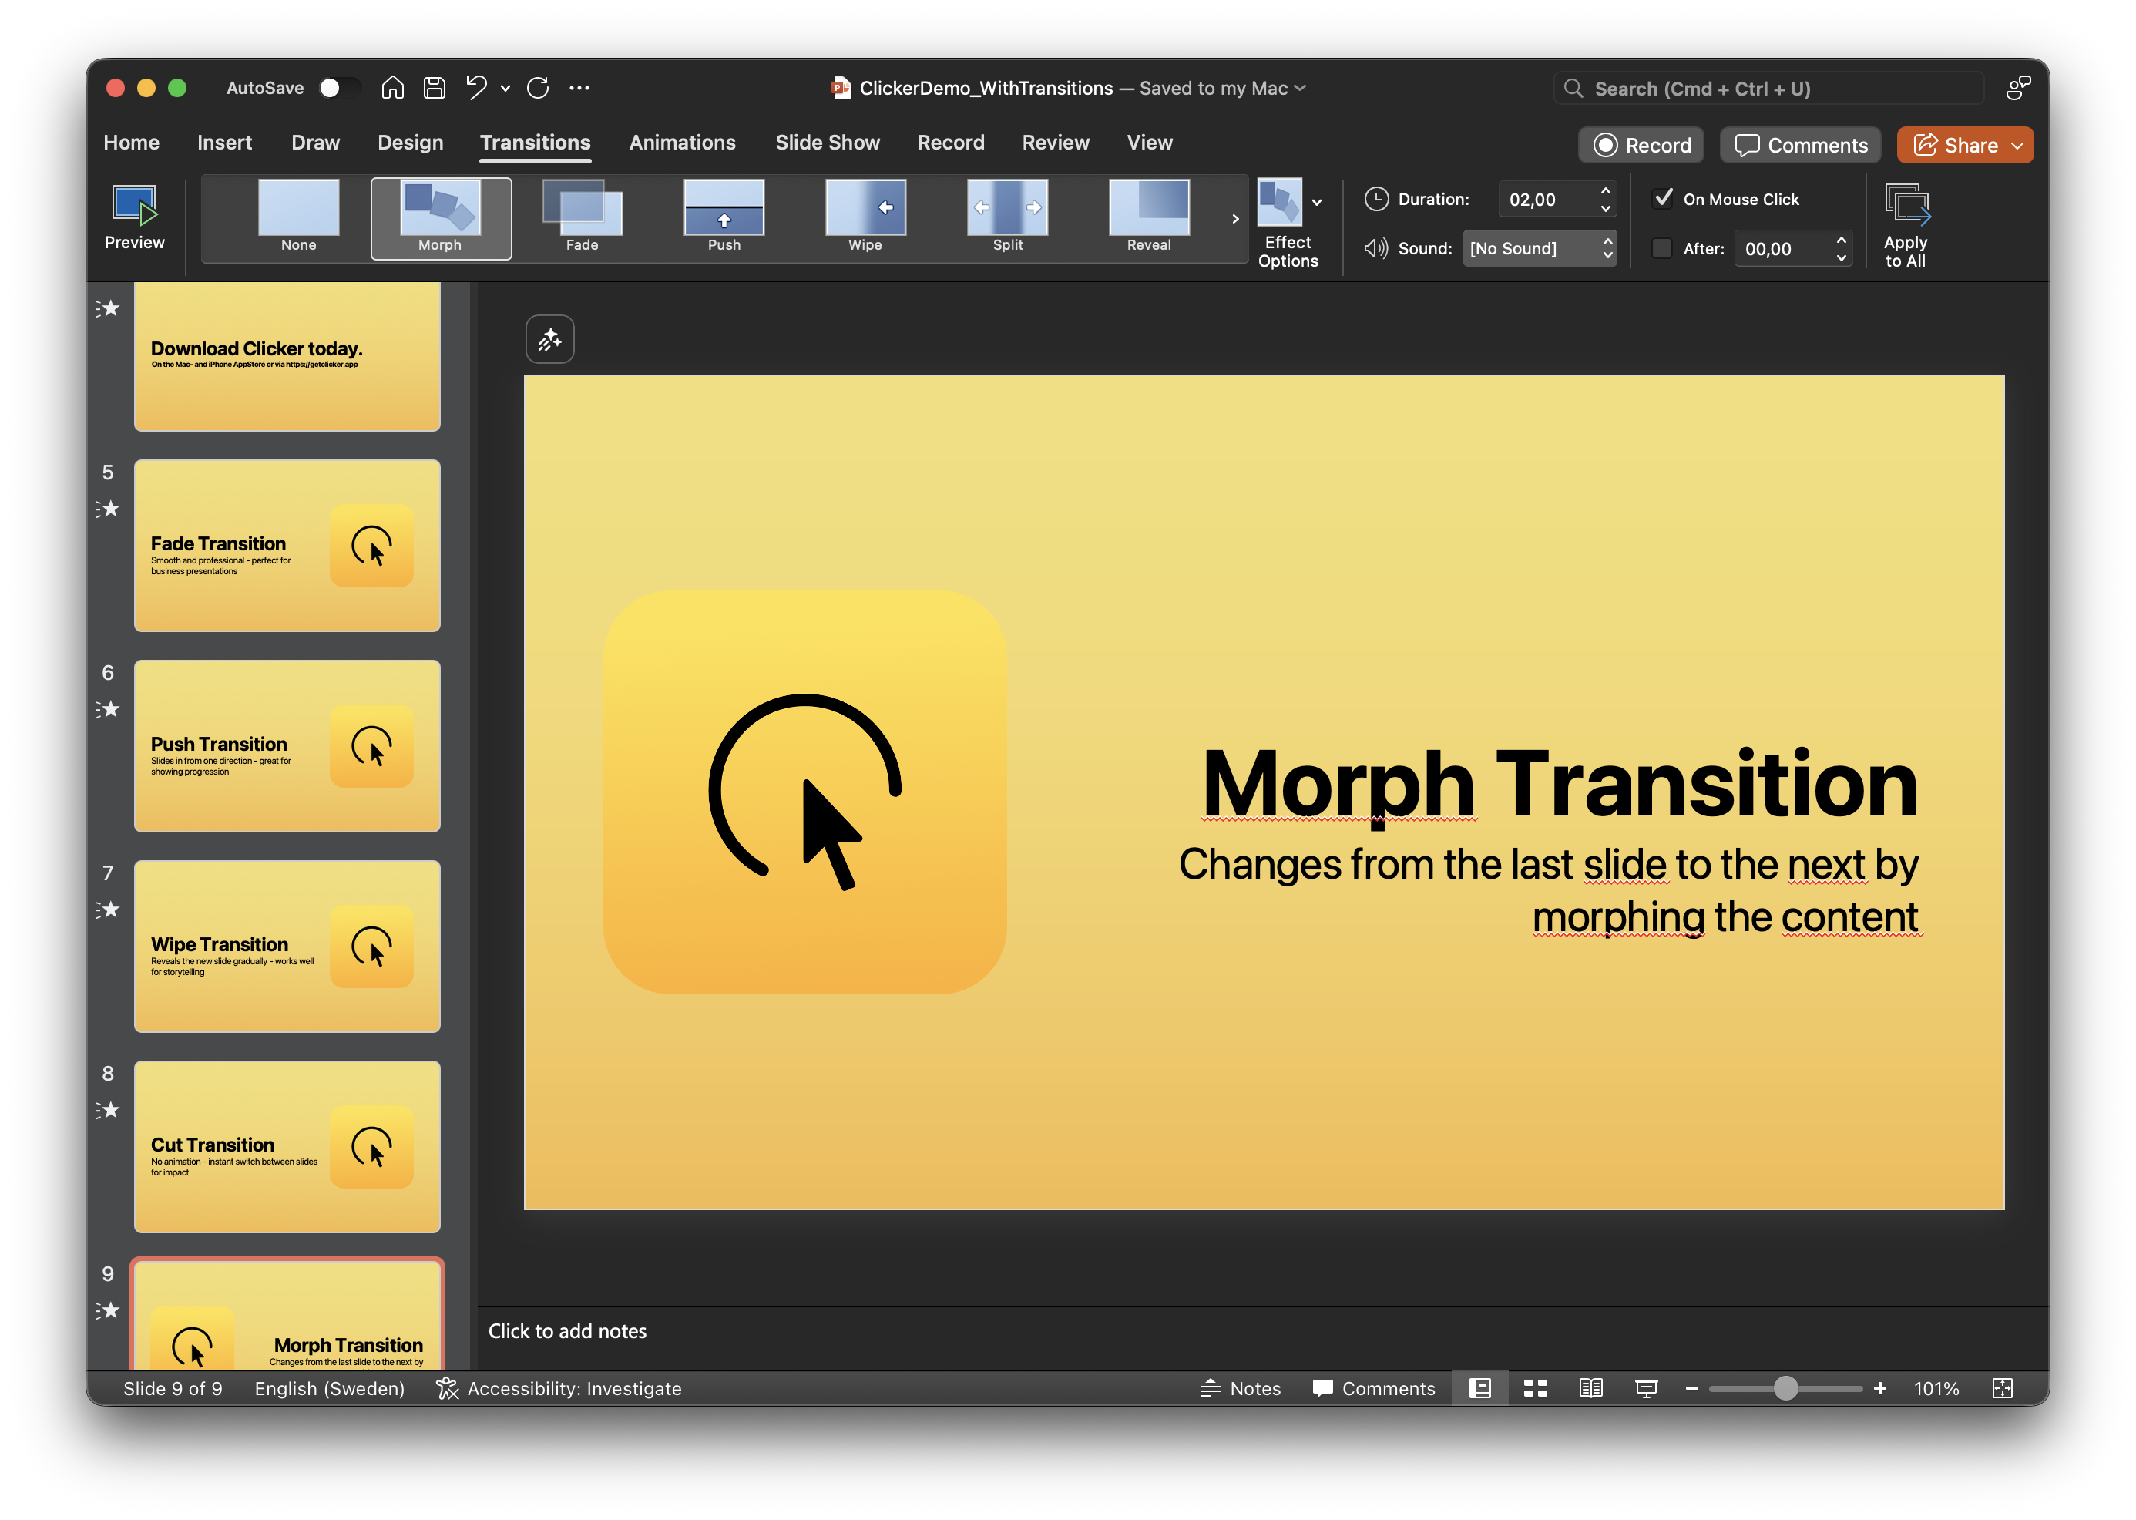Apply the Fade transition
Viewport: 2136px width, 1520px height.
pyautogui.click(x=582, y=217)
